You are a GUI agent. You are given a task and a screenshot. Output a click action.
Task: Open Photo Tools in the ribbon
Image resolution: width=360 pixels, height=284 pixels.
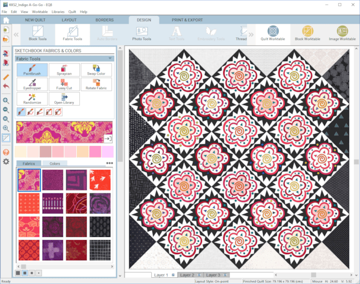[x=142, y=34]
